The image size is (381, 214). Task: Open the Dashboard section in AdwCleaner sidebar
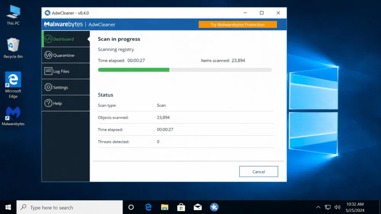click(x=66, y=39)
